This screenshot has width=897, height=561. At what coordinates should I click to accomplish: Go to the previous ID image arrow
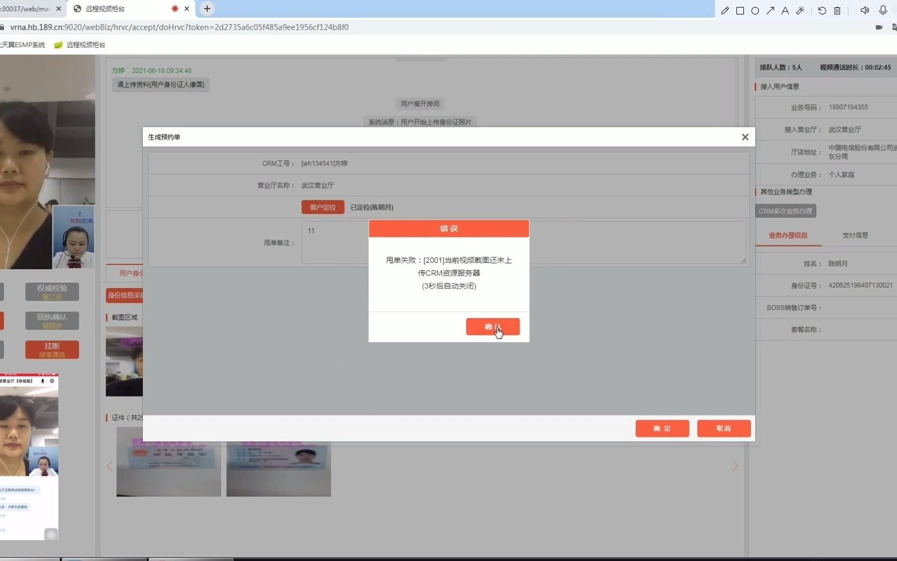(x=110, y=466)
